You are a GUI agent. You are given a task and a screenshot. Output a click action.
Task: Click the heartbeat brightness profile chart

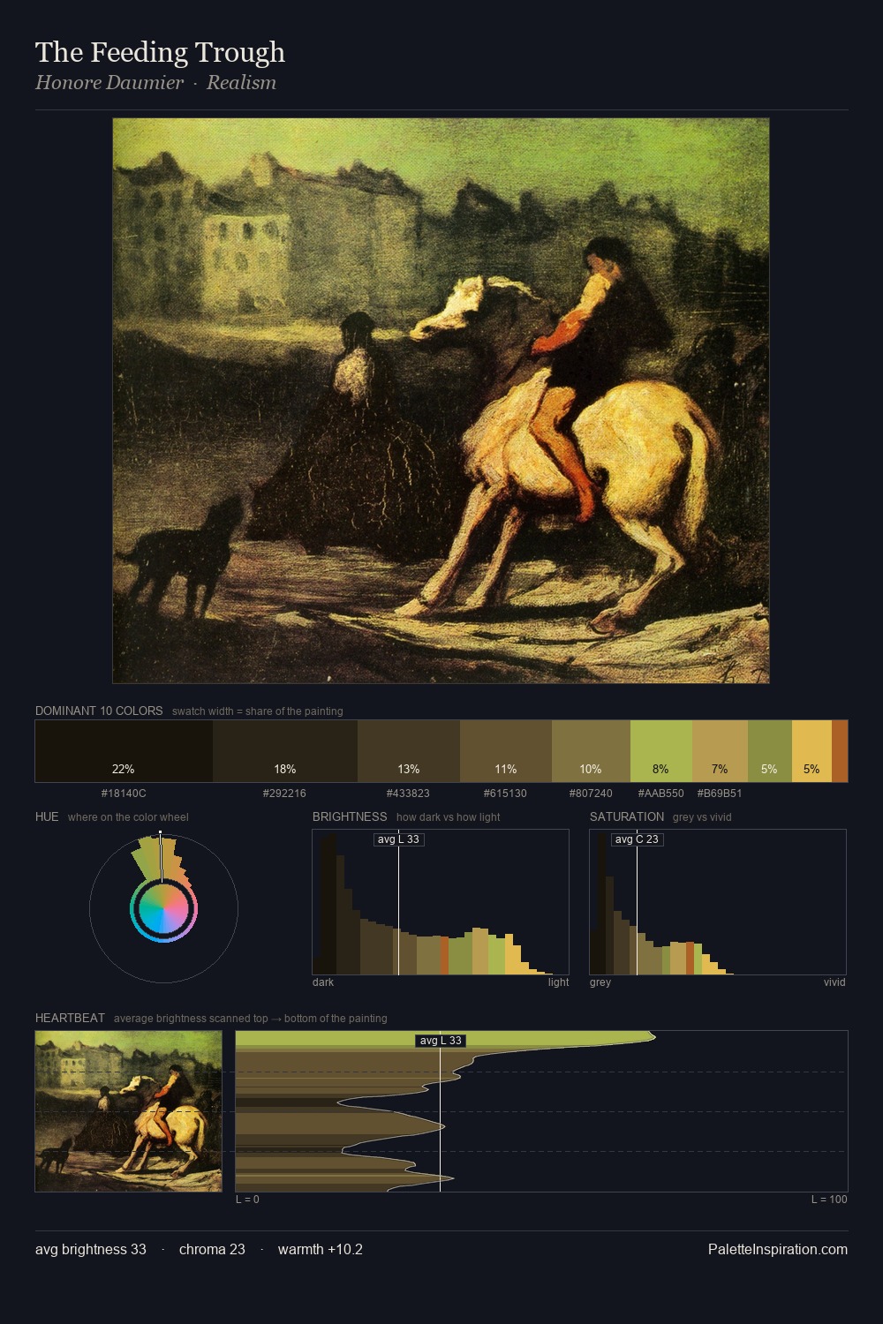click(x=541, y=1111)
